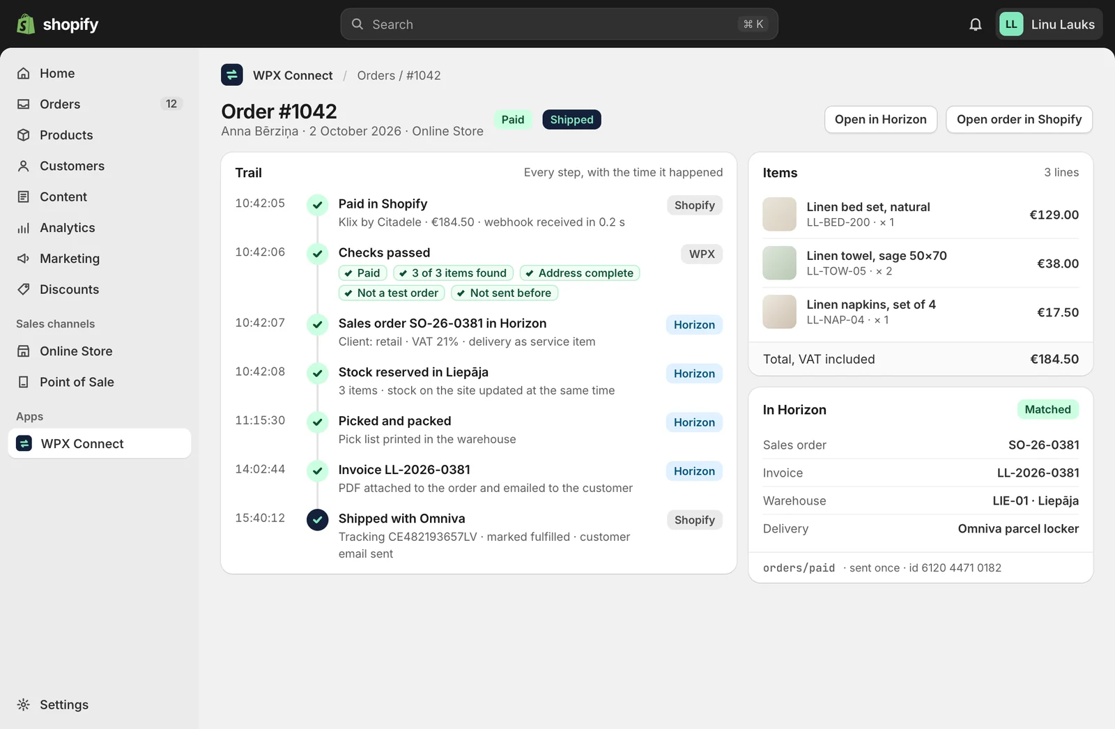Click sales order value SO-26-0381 in Horizon card

click(x=1043, y=445)
